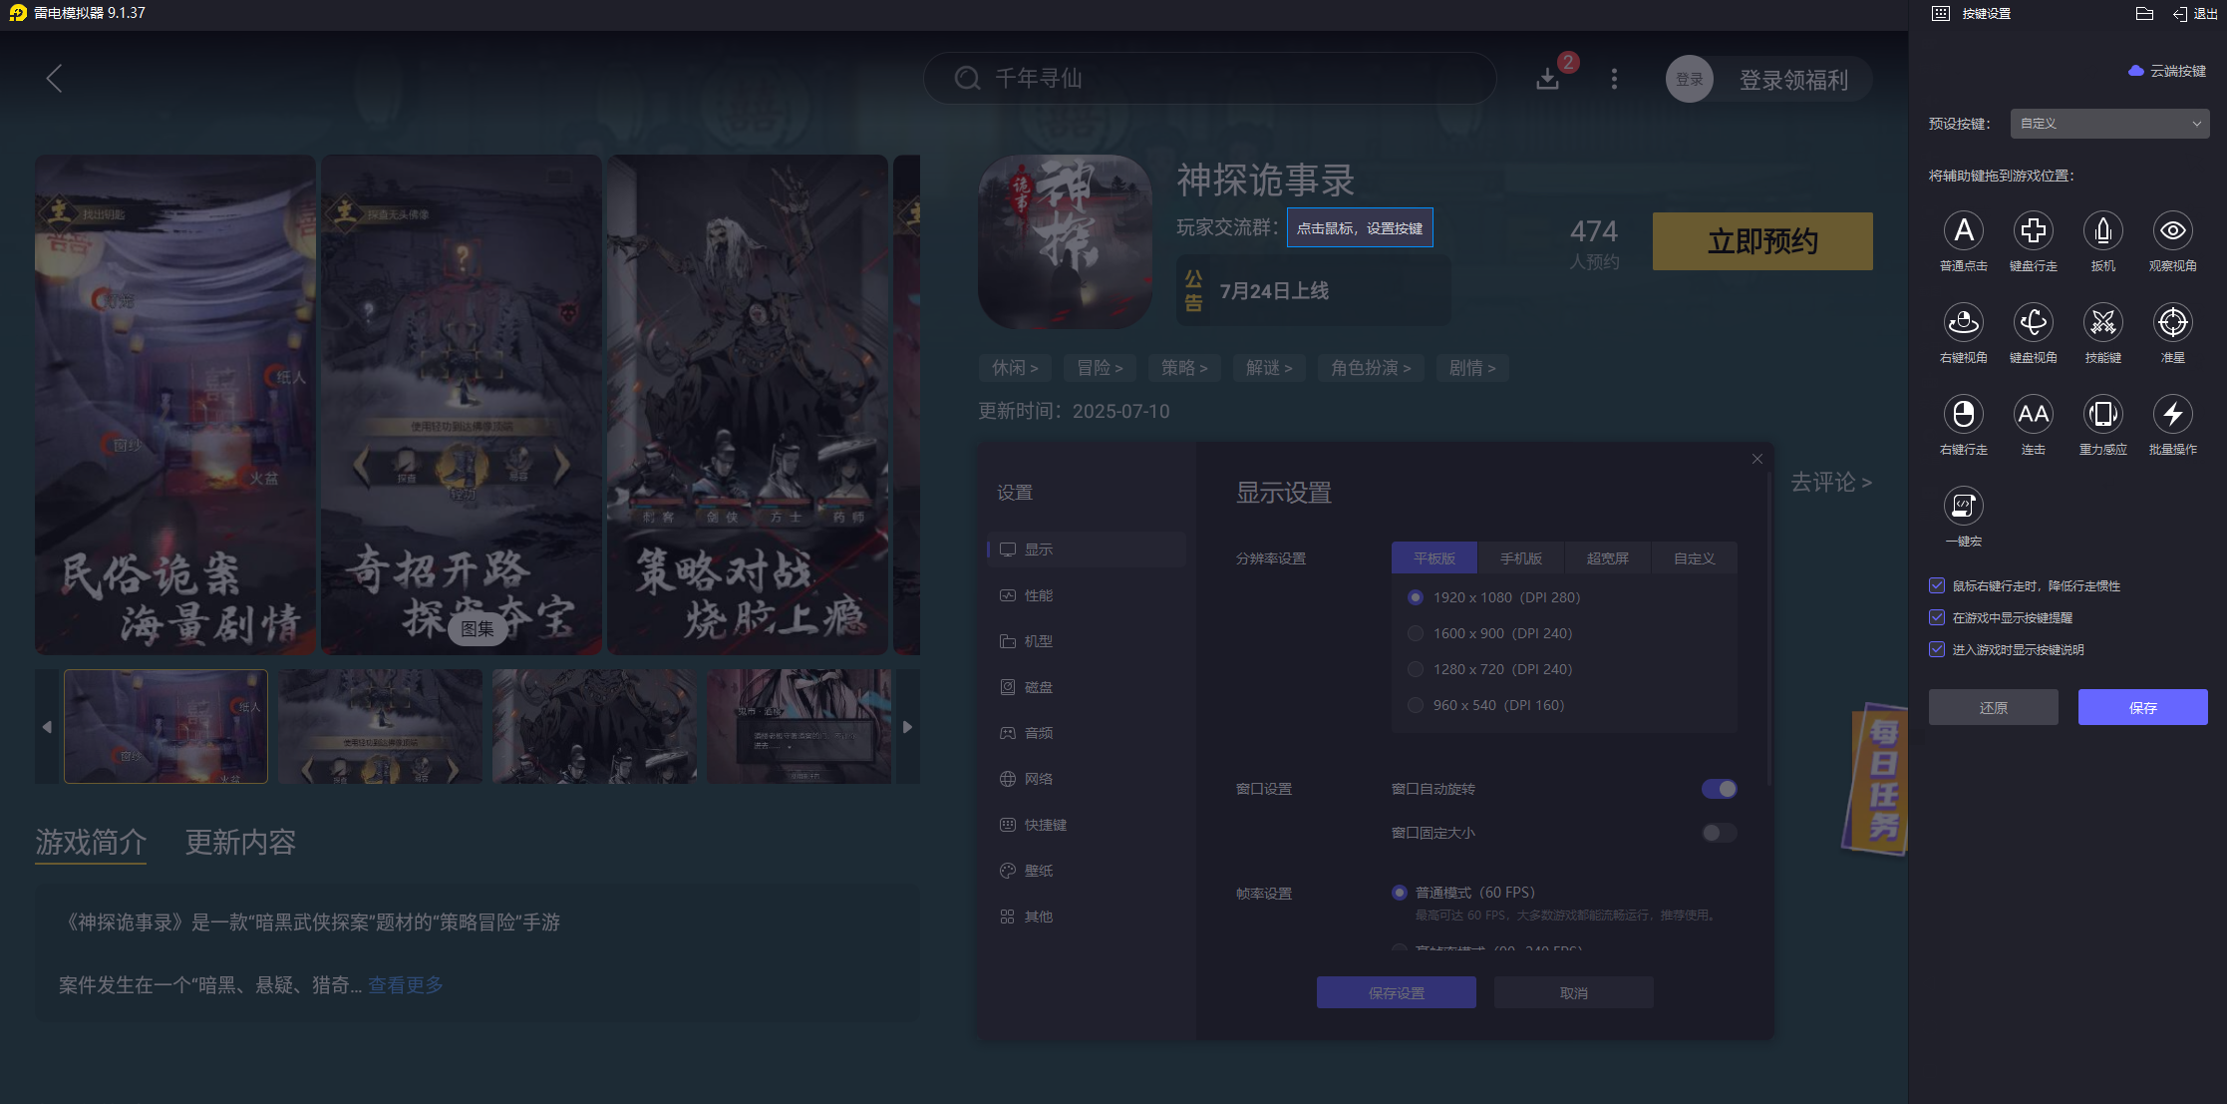
Task: Select the 普通点击 tap key icon
Action: coord(1963,230)
